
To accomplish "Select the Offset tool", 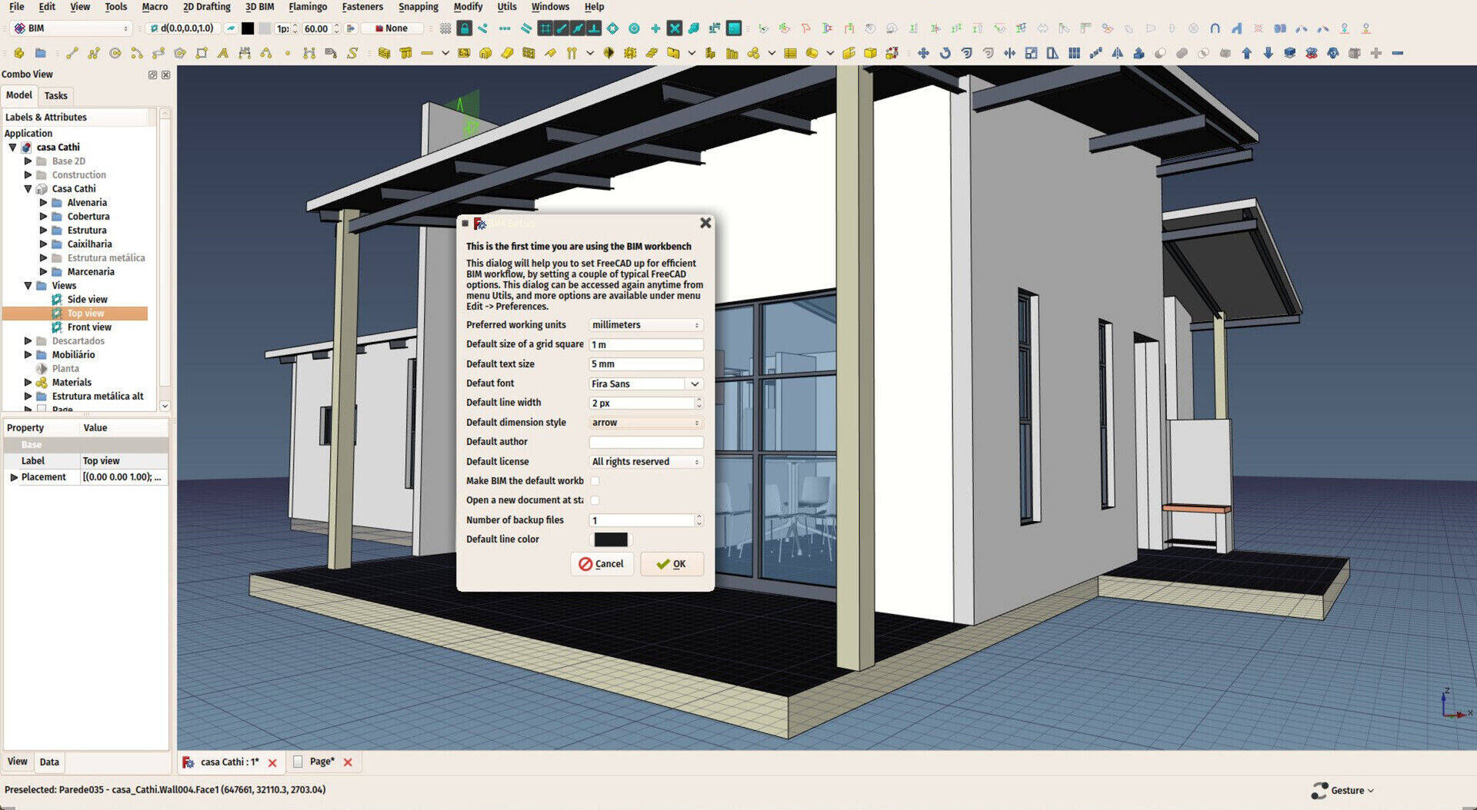I will tap(966, 53).
